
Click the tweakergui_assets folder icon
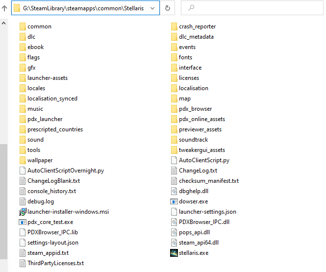click(174, 150)
